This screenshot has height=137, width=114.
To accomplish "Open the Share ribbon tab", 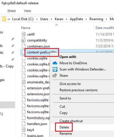I will click(11, 11).
